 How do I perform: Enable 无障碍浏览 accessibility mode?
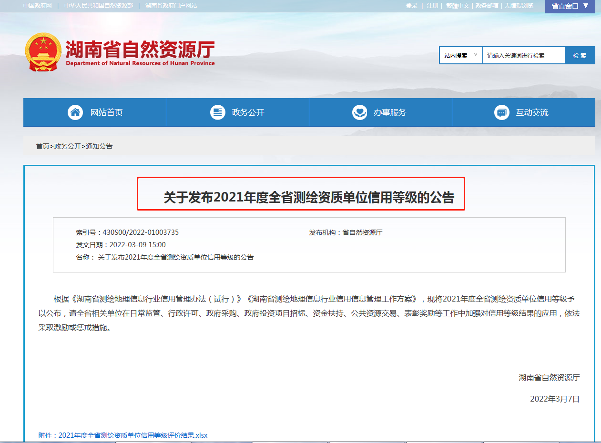[519, 6]
